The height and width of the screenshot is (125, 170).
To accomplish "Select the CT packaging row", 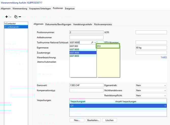I will point(118,106).
